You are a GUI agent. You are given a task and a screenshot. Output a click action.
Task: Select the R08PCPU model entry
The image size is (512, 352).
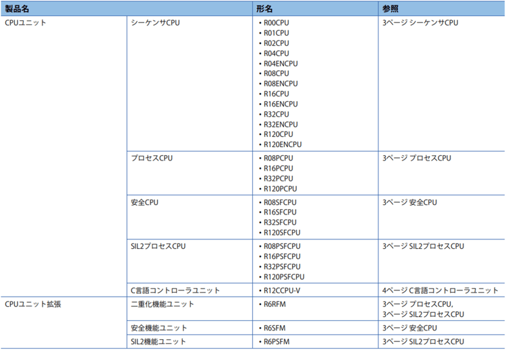coord(279,158)
